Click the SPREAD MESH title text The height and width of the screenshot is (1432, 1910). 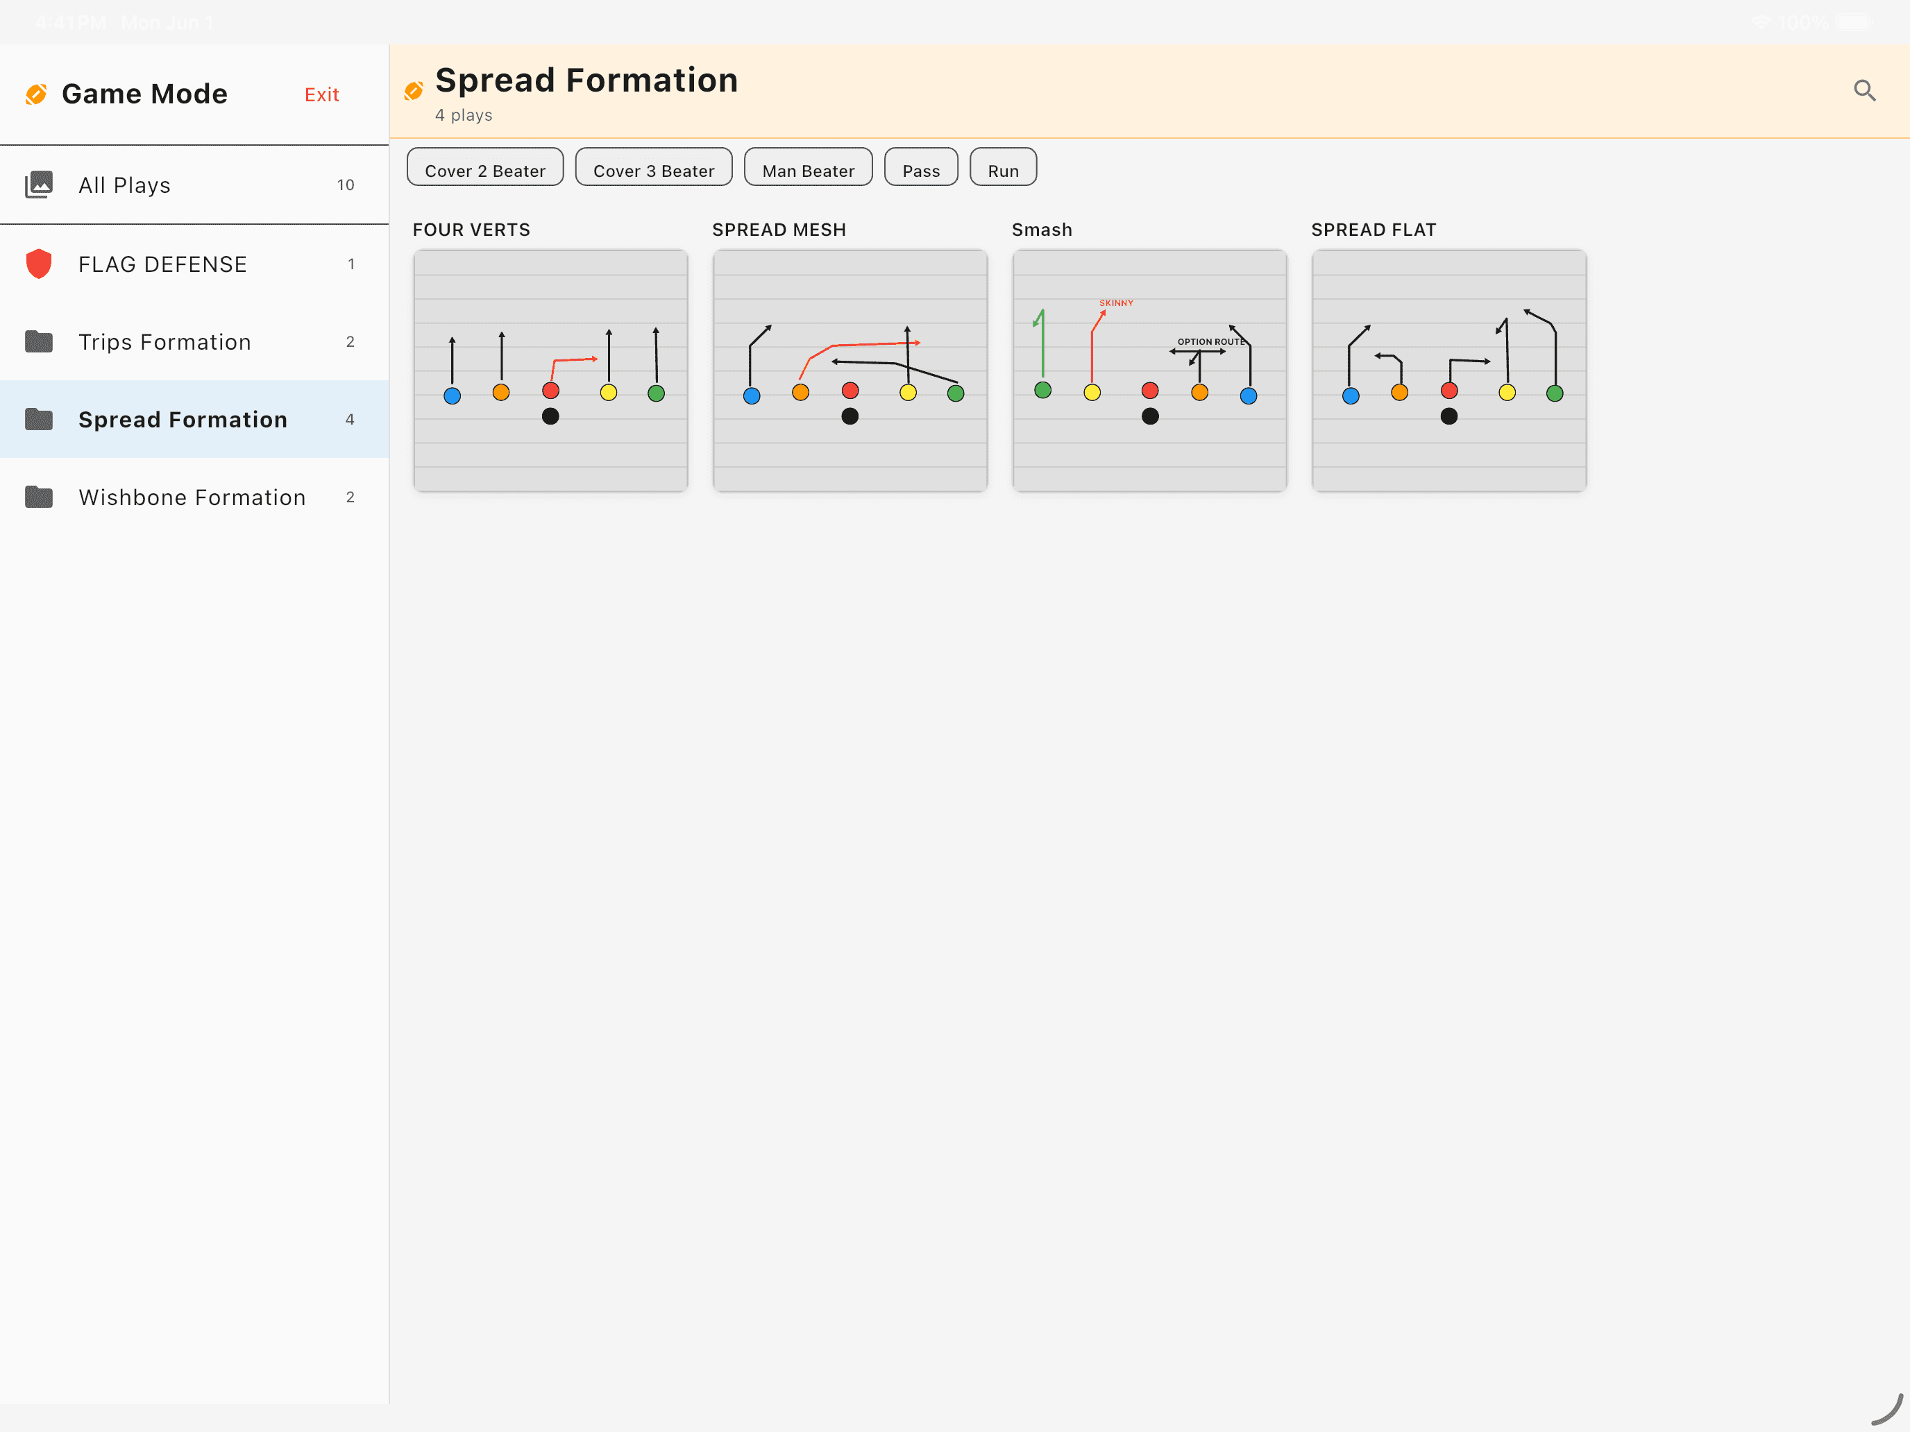(x=779, y=230)
